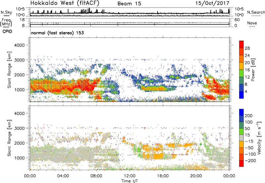
Task: Click the date '15/Oct/2017'
Action: pos(212,3)
